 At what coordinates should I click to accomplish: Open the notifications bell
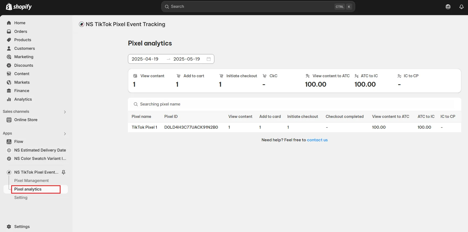(461, 7)
